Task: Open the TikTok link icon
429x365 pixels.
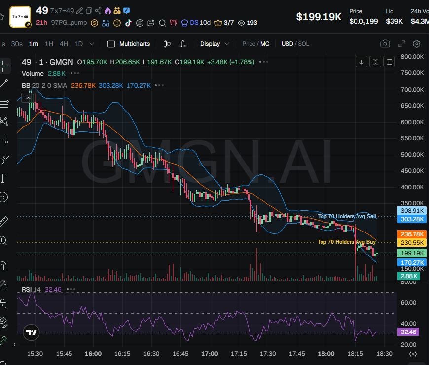Action: coord(128,23)
